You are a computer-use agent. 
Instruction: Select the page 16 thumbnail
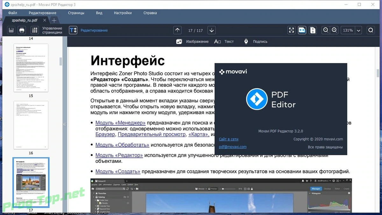point(31,125)
